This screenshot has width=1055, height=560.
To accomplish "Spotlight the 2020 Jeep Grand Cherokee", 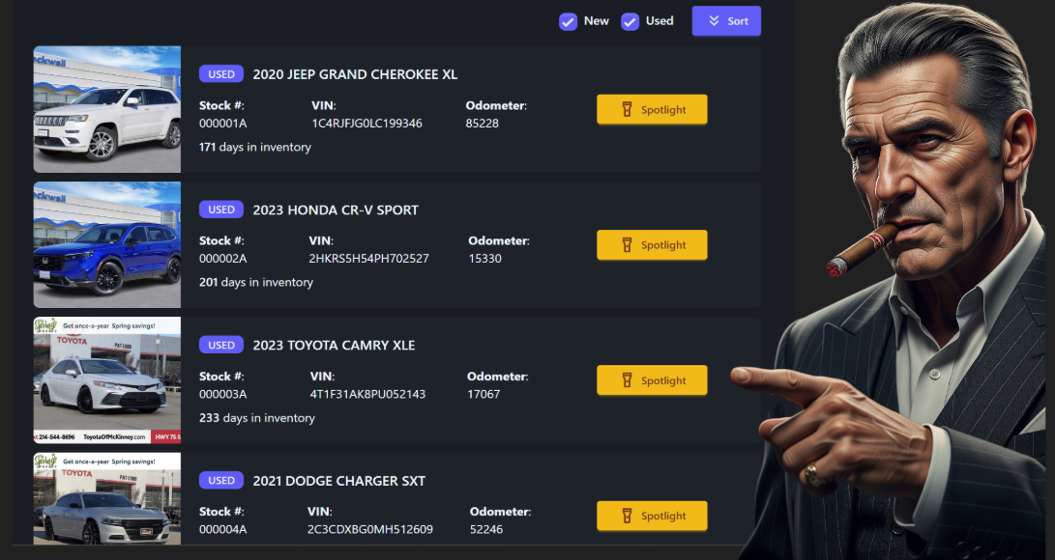I will (x=652, y=109).
